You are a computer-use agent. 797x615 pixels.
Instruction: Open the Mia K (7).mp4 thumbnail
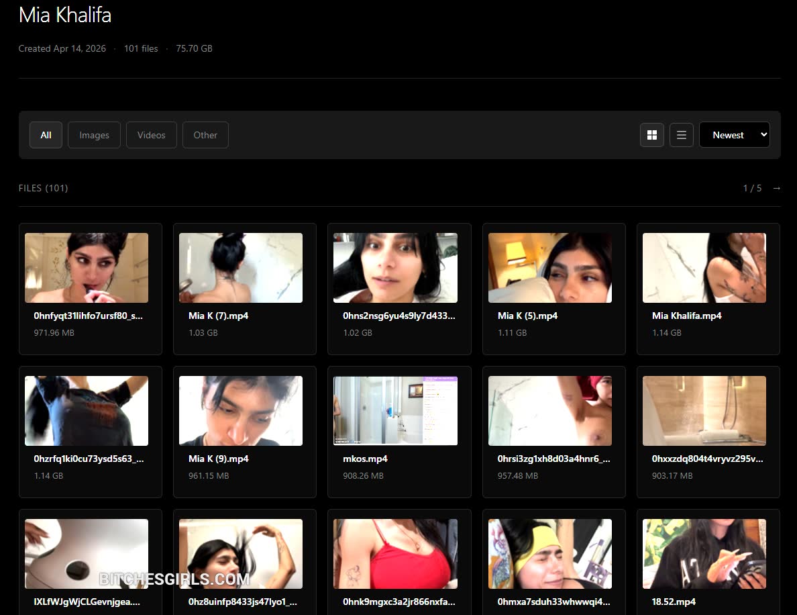241,268
